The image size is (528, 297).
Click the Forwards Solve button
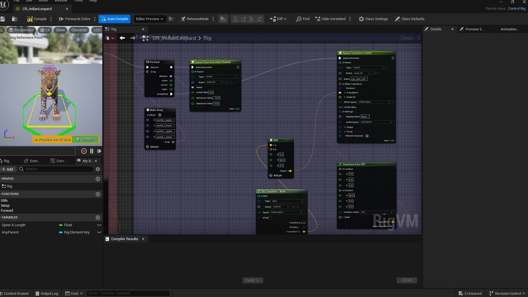tap(75, 19)
